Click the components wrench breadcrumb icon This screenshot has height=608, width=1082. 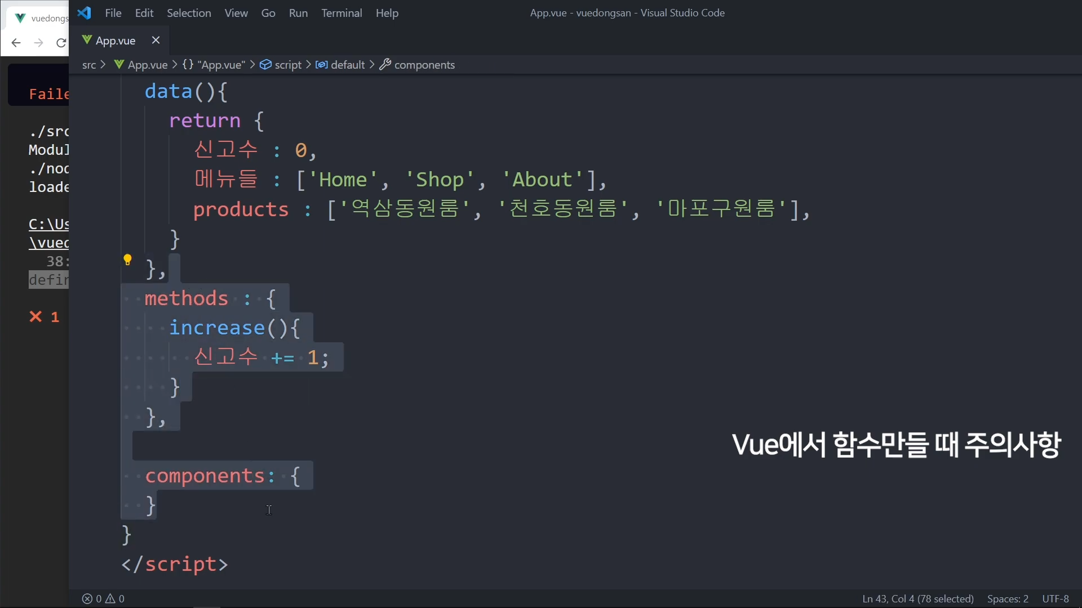coord(385,65)
